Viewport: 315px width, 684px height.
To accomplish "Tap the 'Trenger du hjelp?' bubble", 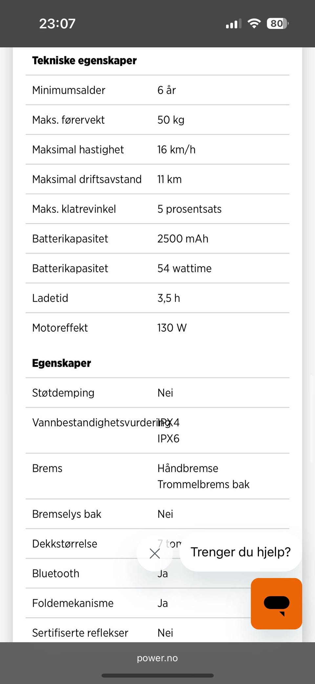I will (x=241, y=552).
